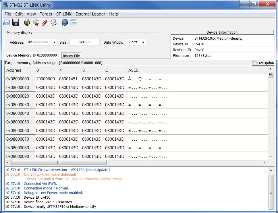Click the horizontal scroll right arrow
This screenshot has height=213, width=278.
(x=265, y=162)
